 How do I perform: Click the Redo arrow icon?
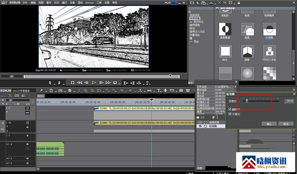(131, 91)
